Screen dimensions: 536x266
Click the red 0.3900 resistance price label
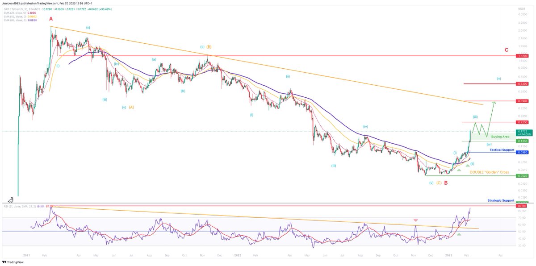click(x=523, y=101)
